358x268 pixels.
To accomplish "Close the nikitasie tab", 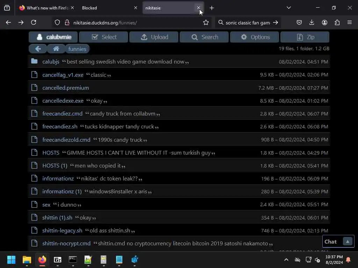I will [199, 8].
